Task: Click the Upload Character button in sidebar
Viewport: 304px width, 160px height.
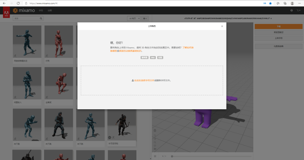Action: [x=278, y=38]
